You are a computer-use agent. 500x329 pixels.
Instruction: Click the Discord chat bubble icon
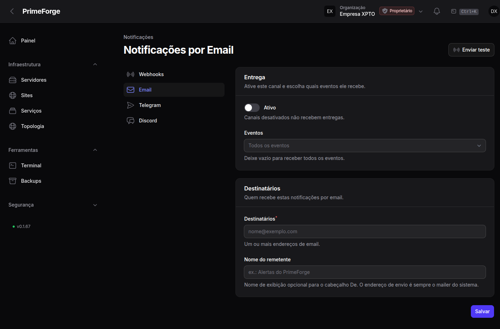(131, 121)
